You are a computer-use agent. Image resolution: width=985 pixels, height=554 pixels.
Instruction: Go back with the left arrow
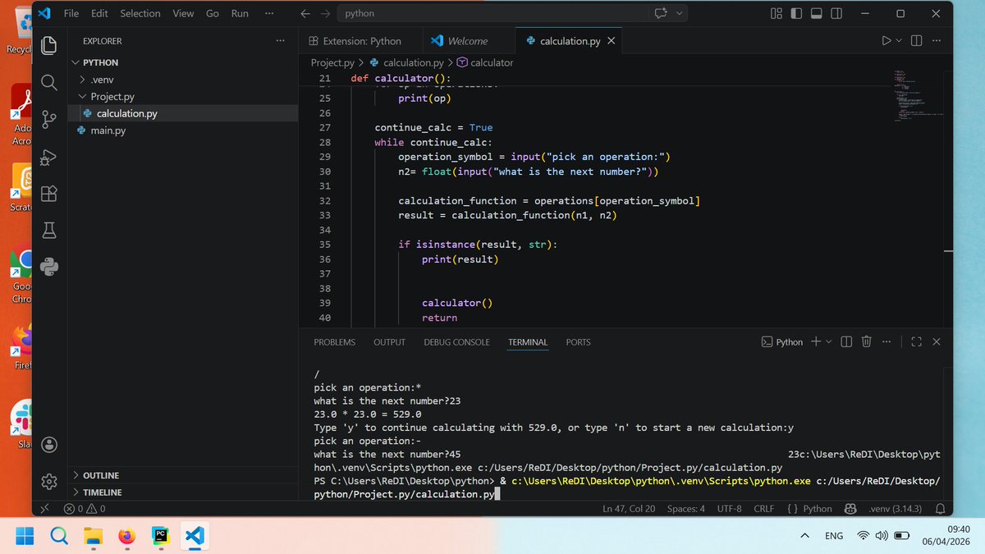tap(305, 13)
